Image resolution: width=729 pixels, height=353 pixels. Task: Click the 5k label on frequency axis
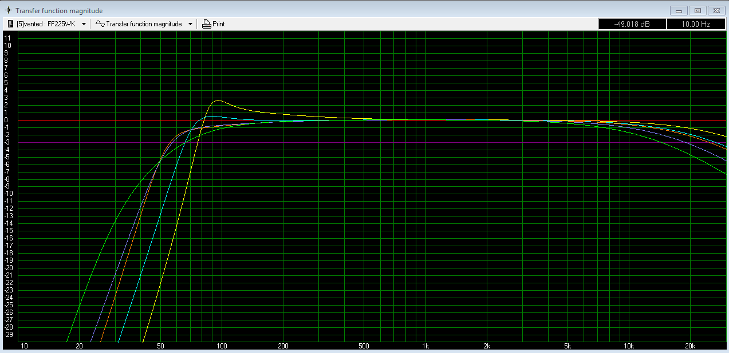point(568,347)
